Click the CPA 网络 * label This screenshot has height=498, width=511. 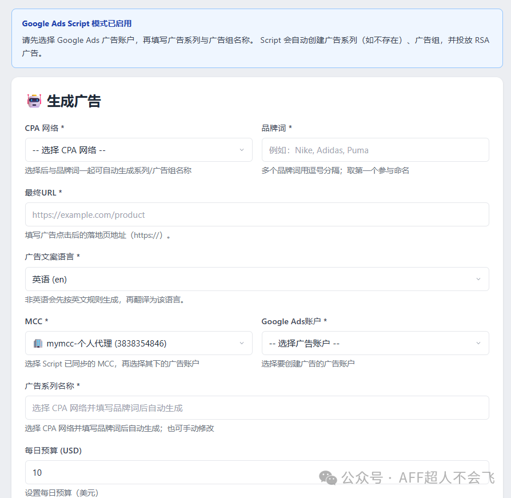coord(45,128)
